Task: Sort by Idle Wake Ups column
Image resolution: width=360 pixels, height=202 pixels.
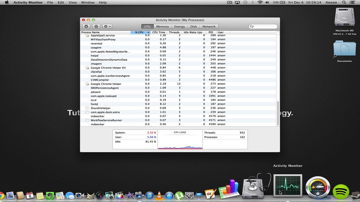Action: (193, 32)
